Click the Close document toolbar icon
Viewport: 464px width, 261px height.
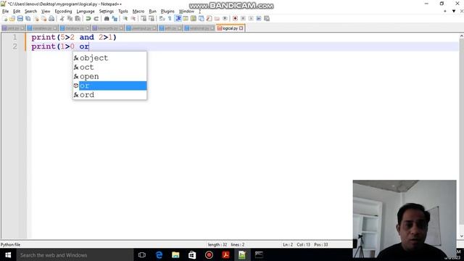(x=36, y=19)
